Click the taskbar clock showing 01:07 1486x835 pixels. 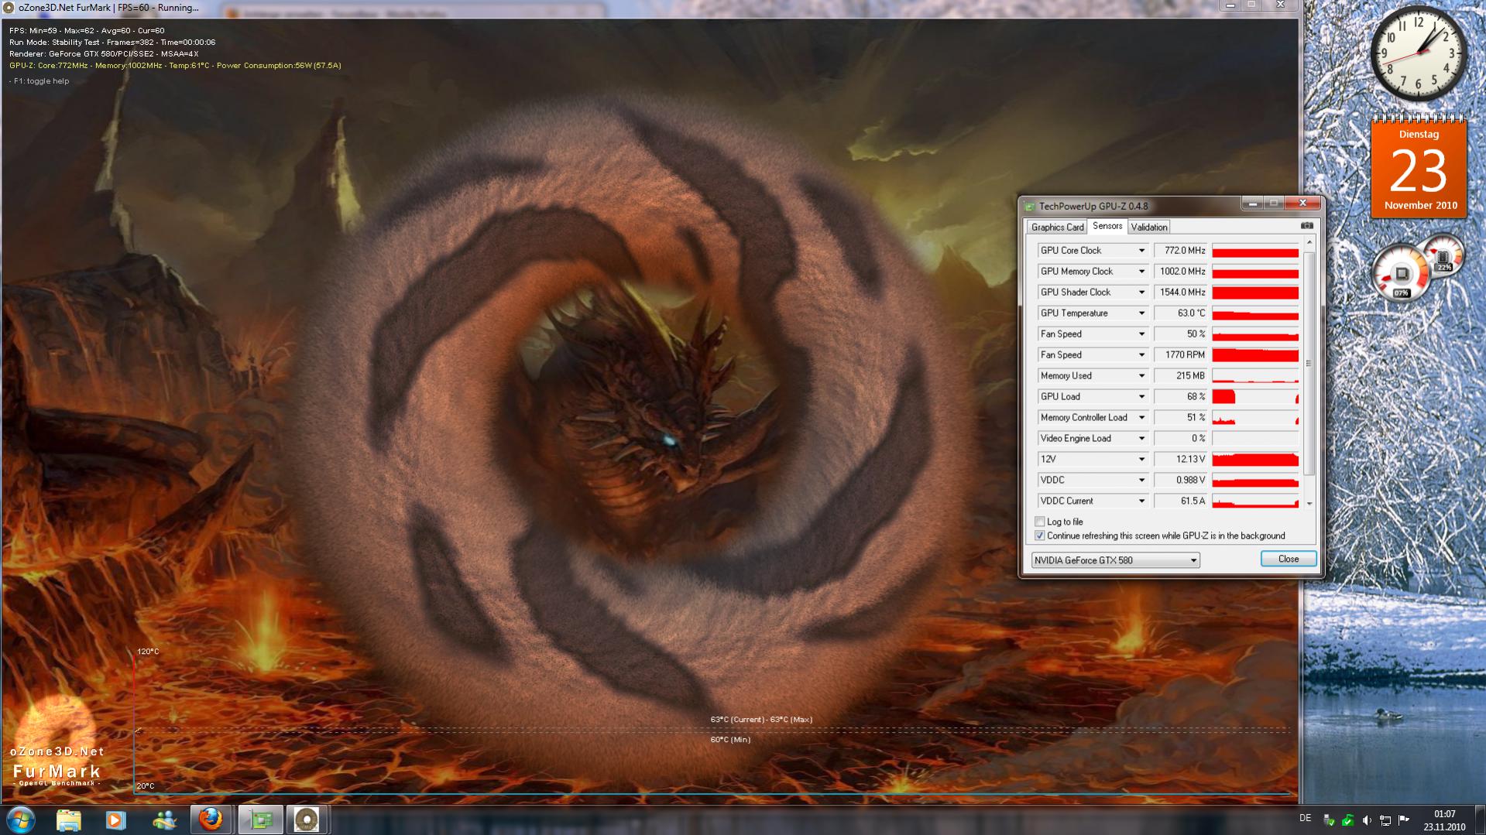pyautogui.click(x=1444, y=820)
